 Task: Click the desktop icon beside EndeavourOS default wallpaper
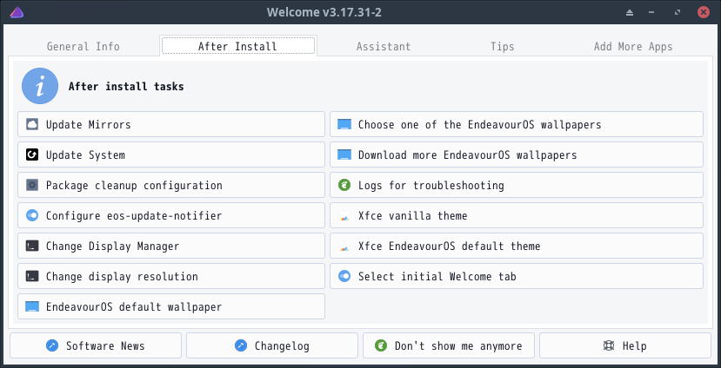tap(32, 306)
